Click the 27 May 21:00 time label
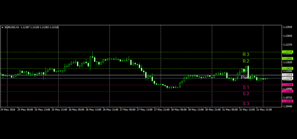Screen dimensions: 297x139 click(x=161, y=110)
